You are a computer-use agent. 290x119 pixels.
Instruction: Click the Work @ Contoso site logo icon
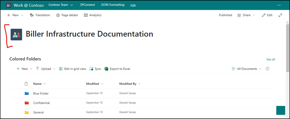pyautogui.click(x=8, y=5)
